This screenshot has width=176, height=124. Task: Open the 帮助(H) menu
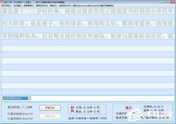pyautogui.click(x=53, y=6)
